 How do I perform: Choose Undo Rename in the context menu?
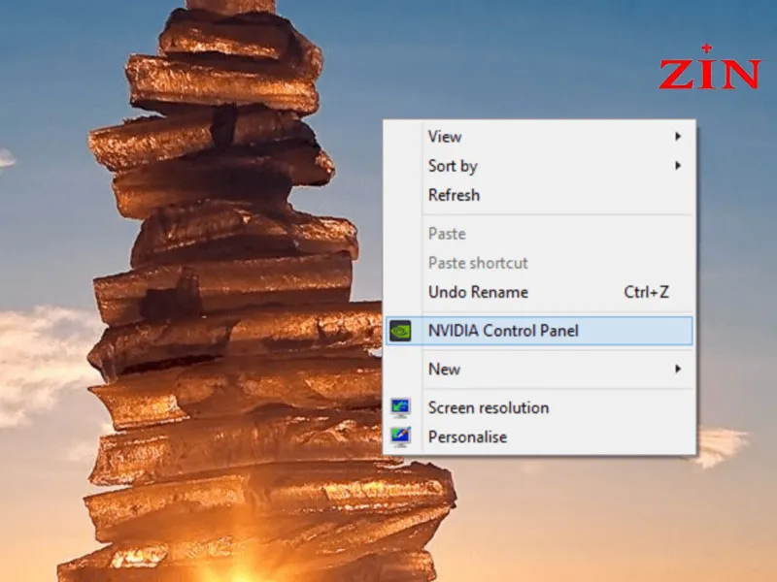click(x=478, y=292)
